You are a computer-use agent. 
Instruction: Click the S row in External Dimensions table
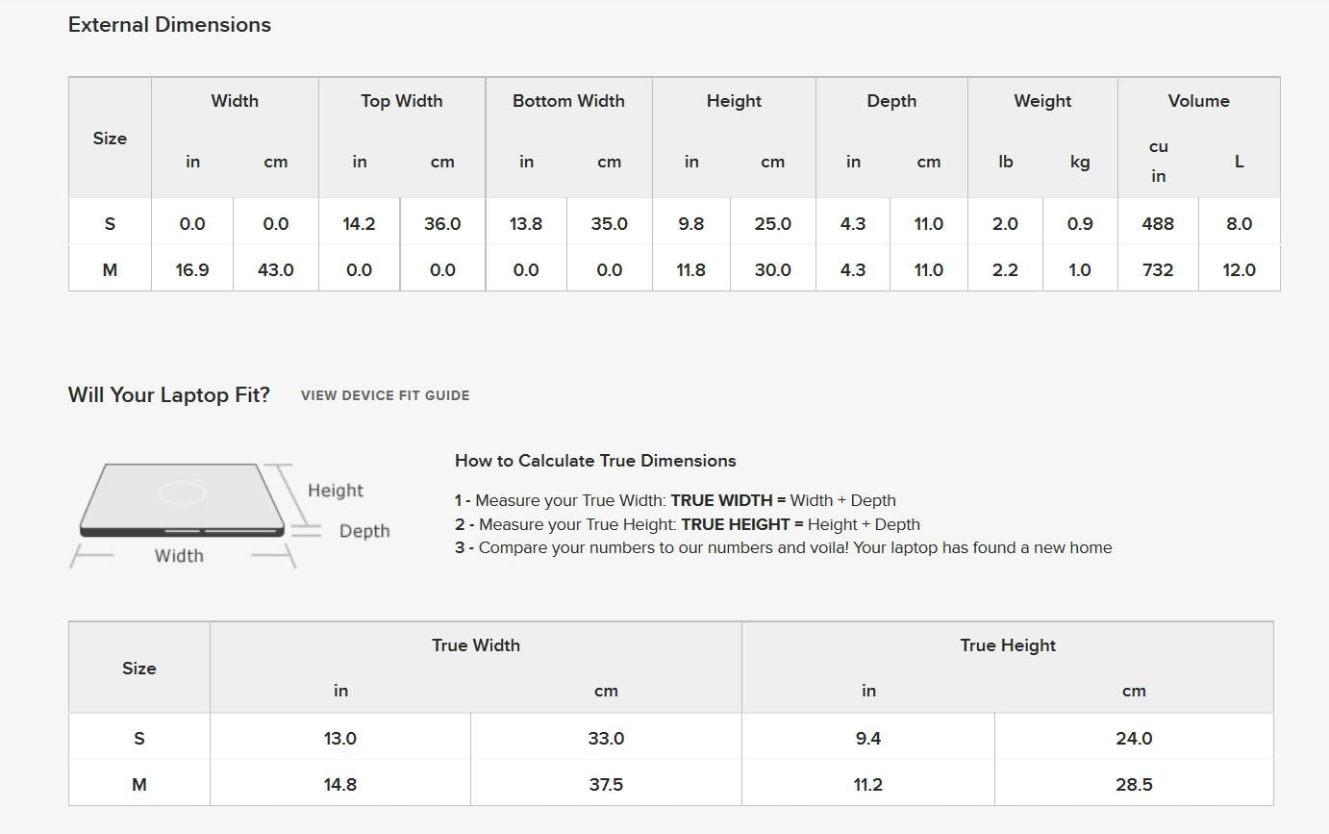tap(110, 224)
